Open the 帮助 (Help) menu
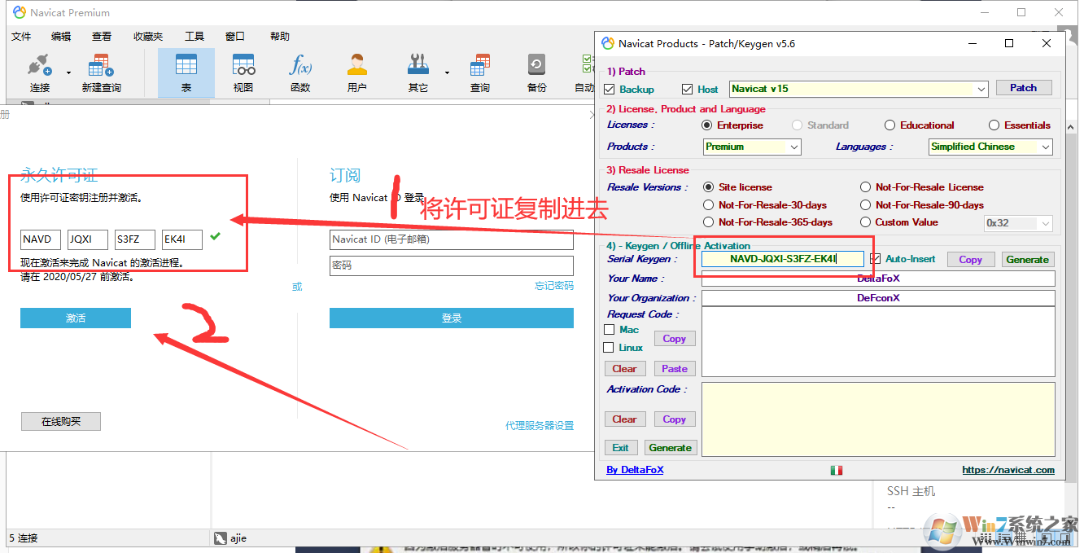Screen dimensions: 1084x553 click(280, 36)
